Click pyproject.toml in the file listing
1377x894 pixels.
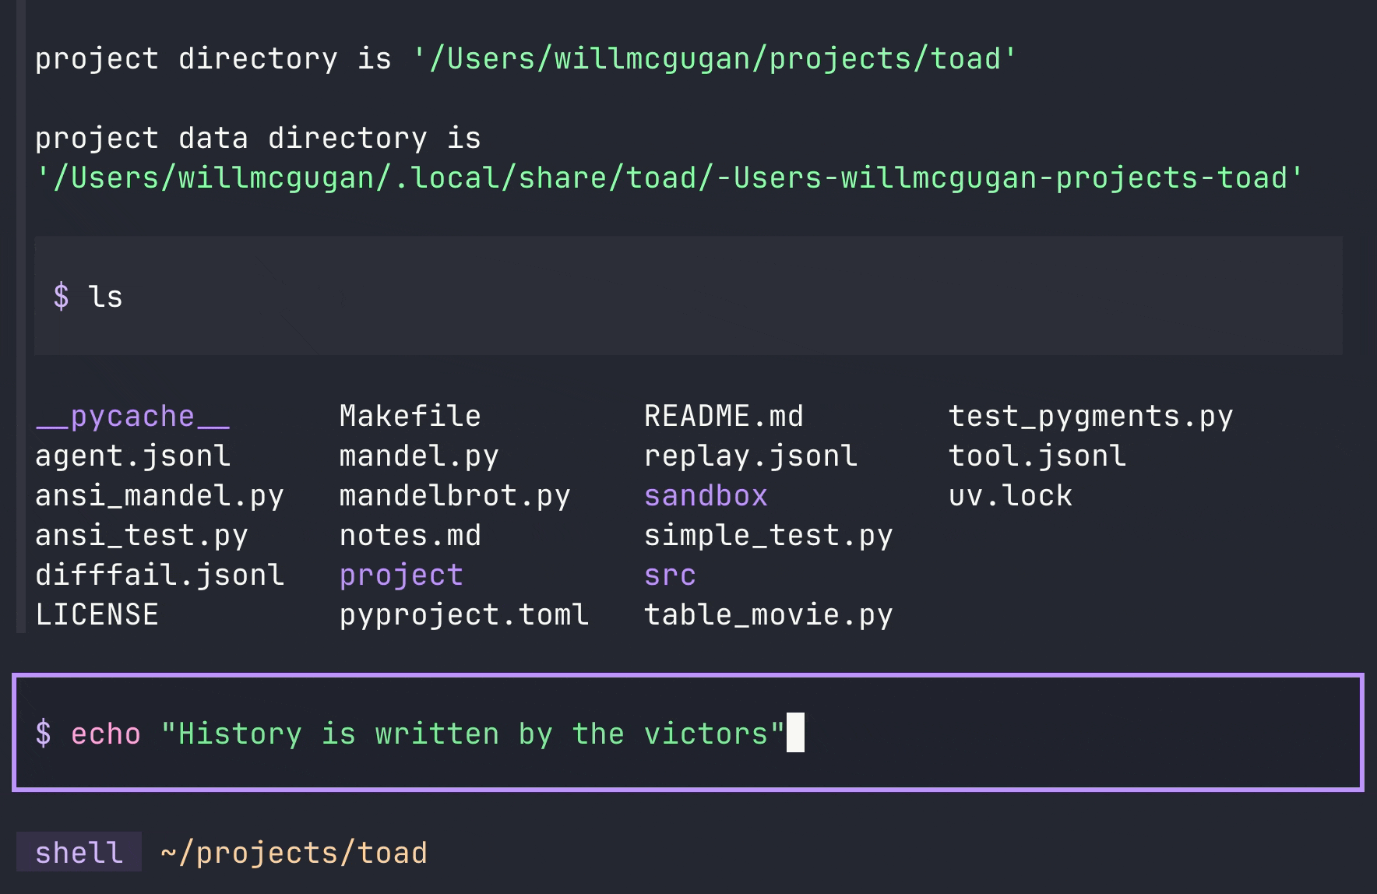coord(463,614)
